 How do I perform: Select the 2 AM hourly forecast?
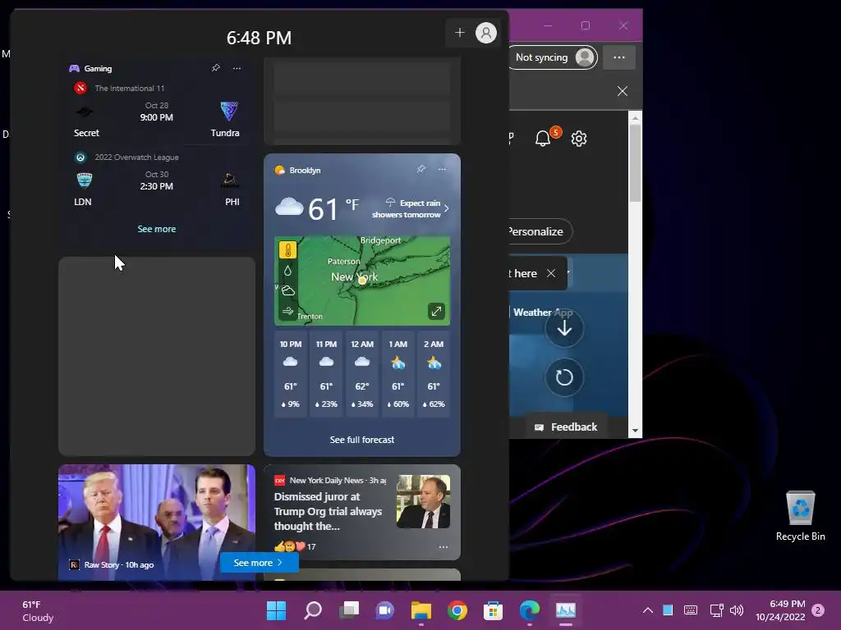click(434, 374)
